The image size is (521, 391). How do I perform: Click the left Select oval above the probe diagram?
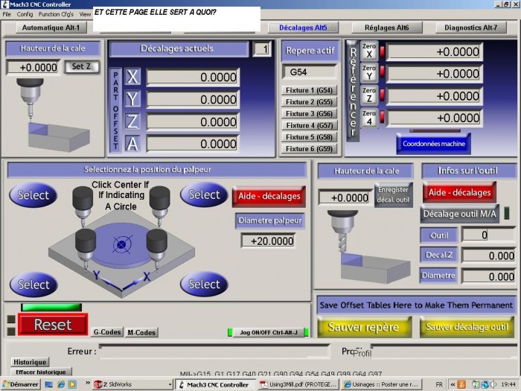(x=33, y=195)
